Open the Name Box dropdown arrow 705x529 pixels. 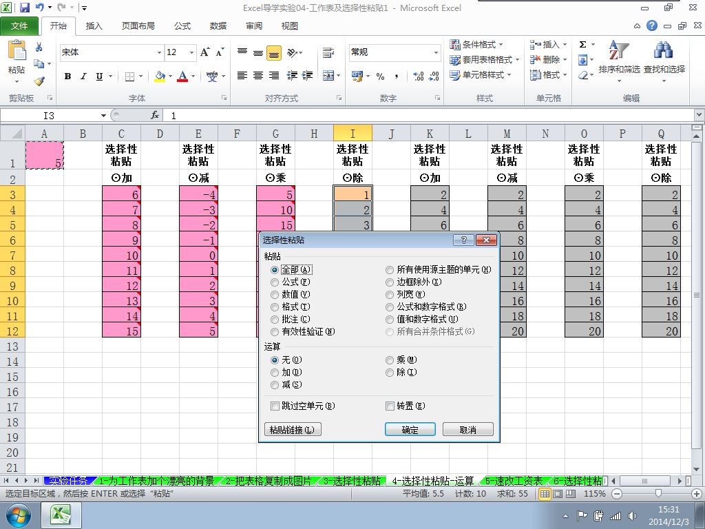point(103,116)
